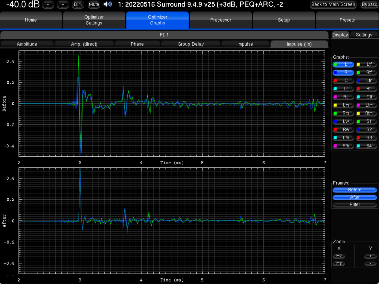The height and width of the screenshot is (284, 379).
Task: Click Back to Main Screen
Action: 333,4
